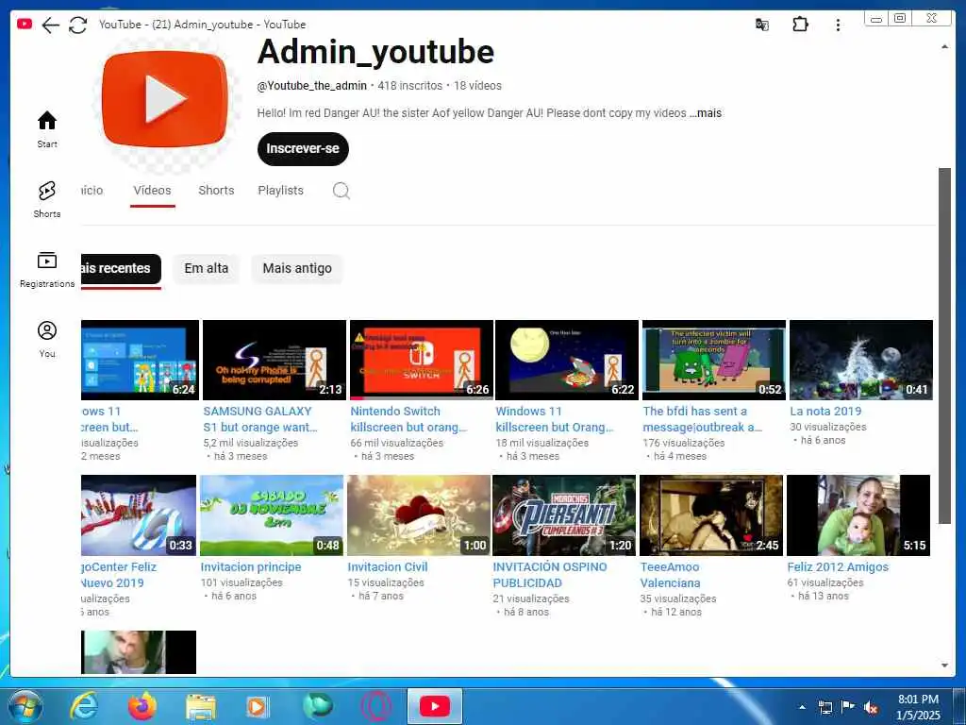The height and width of the screenshot is (725, 966).
Task: Open the Action Center flag icon
Action: pyautogui.click(x=848, y=707)
